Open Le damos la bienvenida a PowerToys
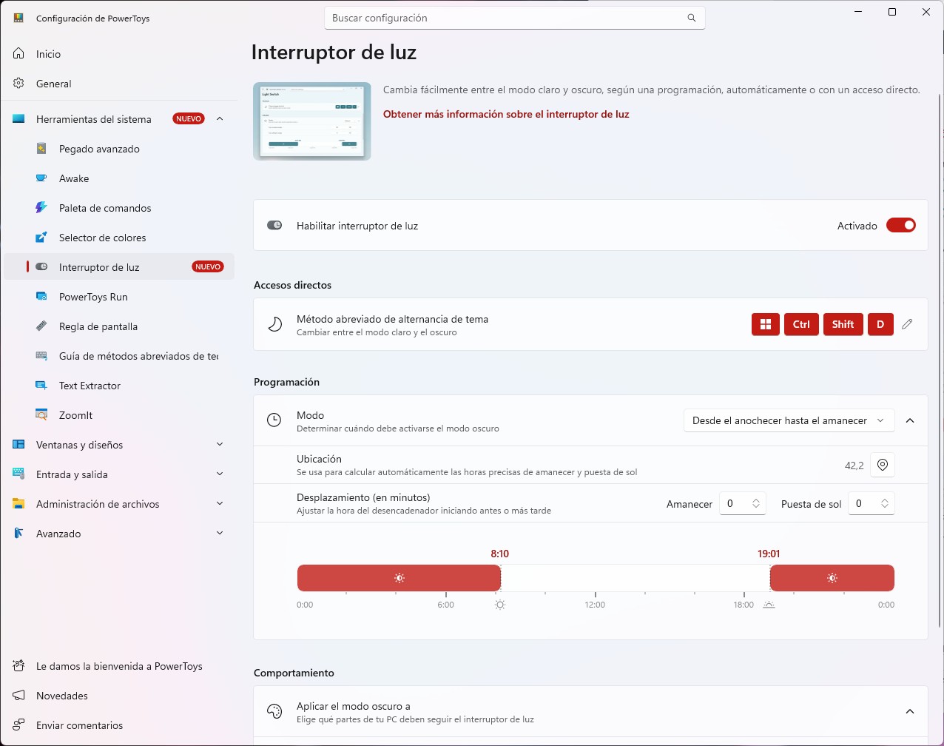The width and height of the screenshot is (944, 746). 118,666
